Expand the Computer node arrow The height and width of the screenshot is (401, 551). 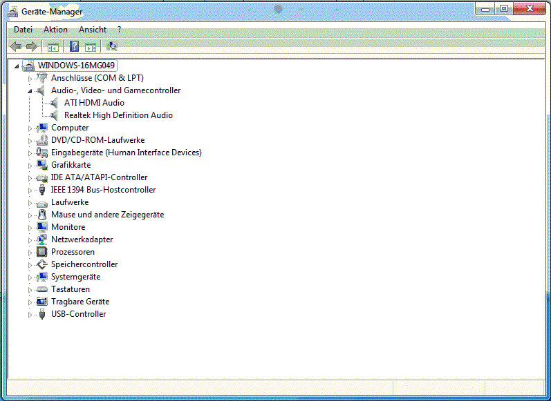tap(30, 128)
